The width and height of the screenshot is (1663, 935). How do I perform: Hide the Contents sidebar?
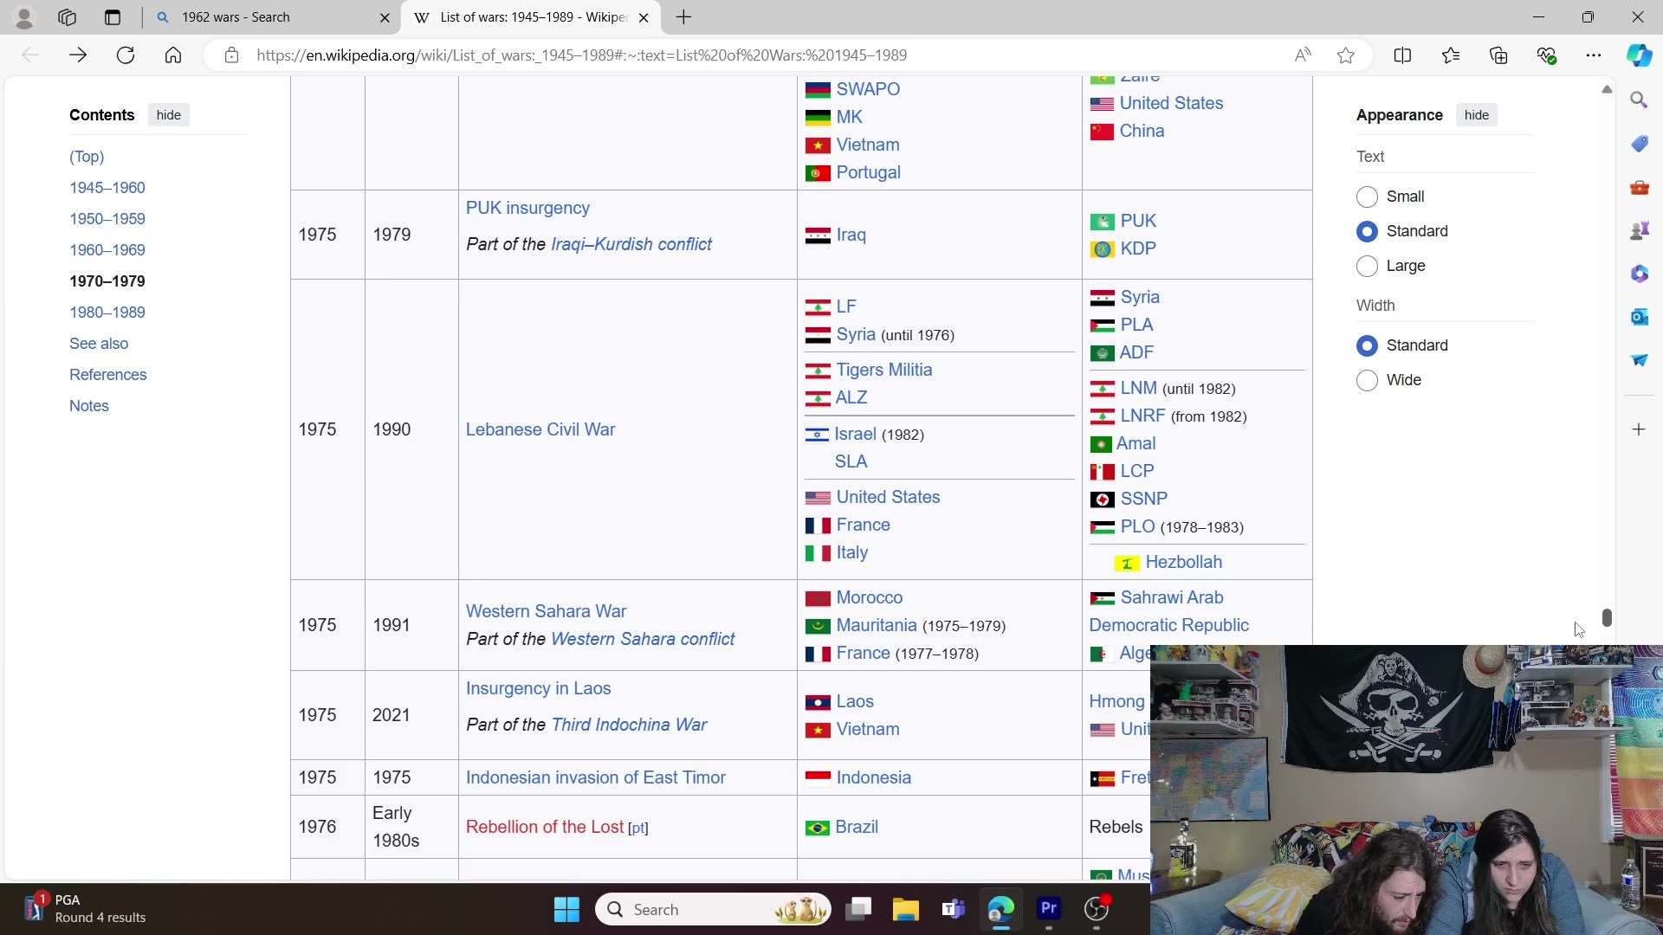169,115
